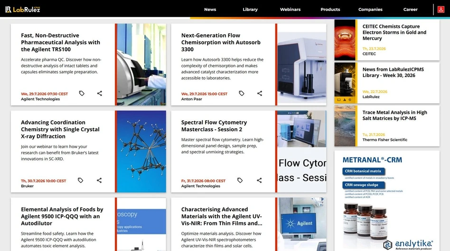The width and height of the screenshot is (450, 251).
Task: Click the molecular crystal structure thumbnail
Action: (x=141, y=152)
